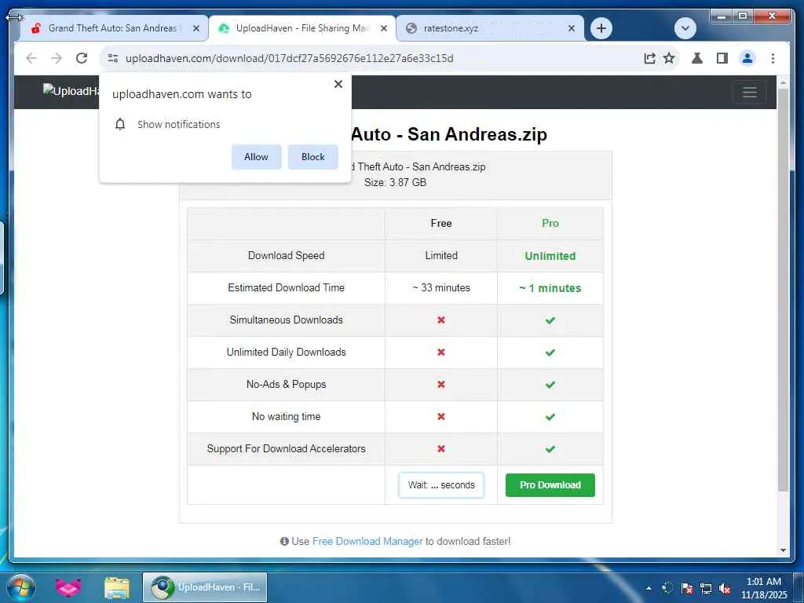Click the ~ 33 minutes cell
Screen dimensions: 804x603
coord(441,287)
